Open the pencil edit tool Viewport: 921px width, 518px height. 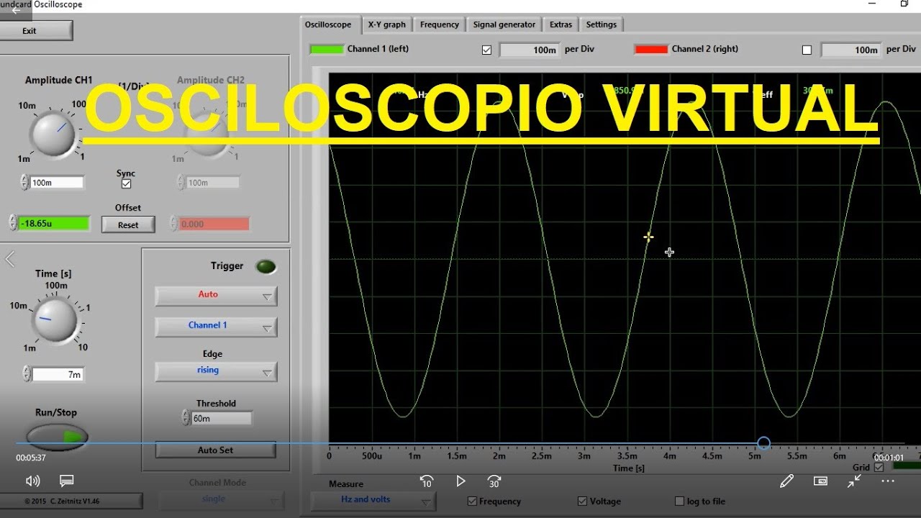[786, 481]
